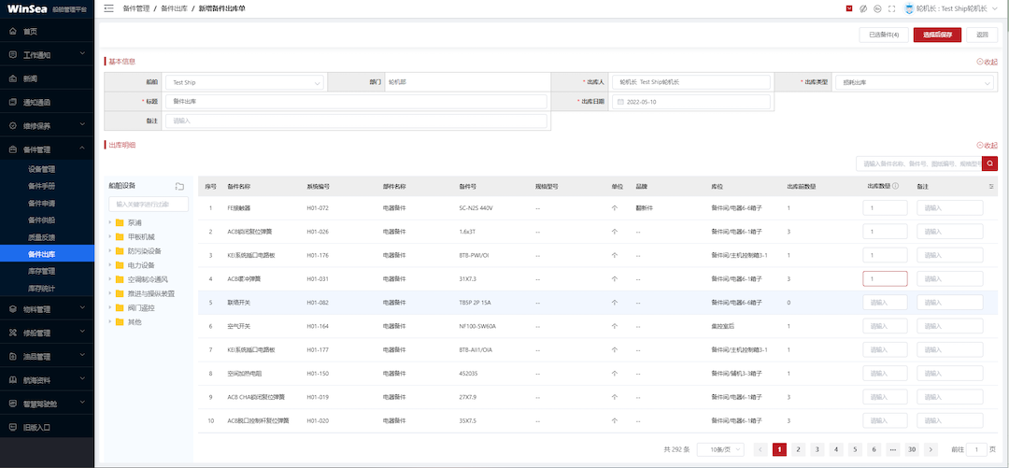Click the info icon next to 出库数量
1009x468 pixels.
coord(895,186)
